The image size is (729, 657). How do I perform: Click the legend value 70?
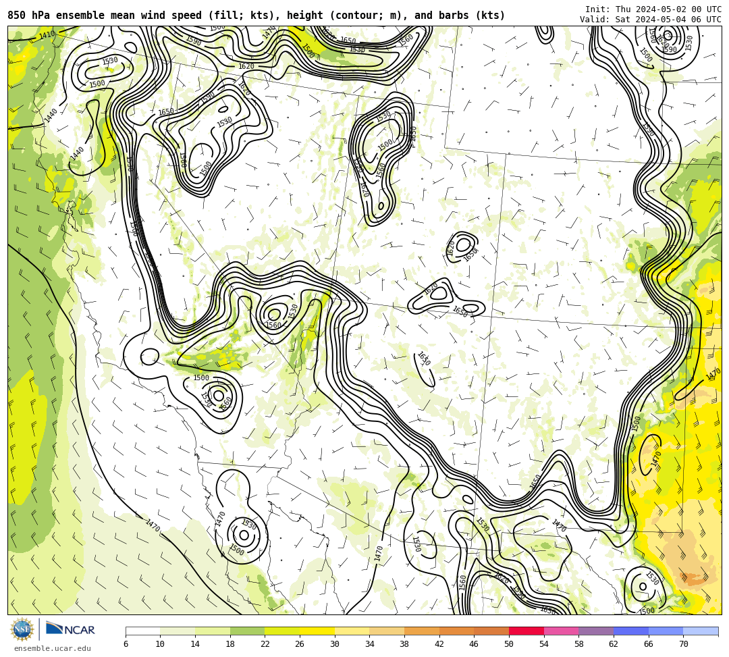tap(683, 644)
